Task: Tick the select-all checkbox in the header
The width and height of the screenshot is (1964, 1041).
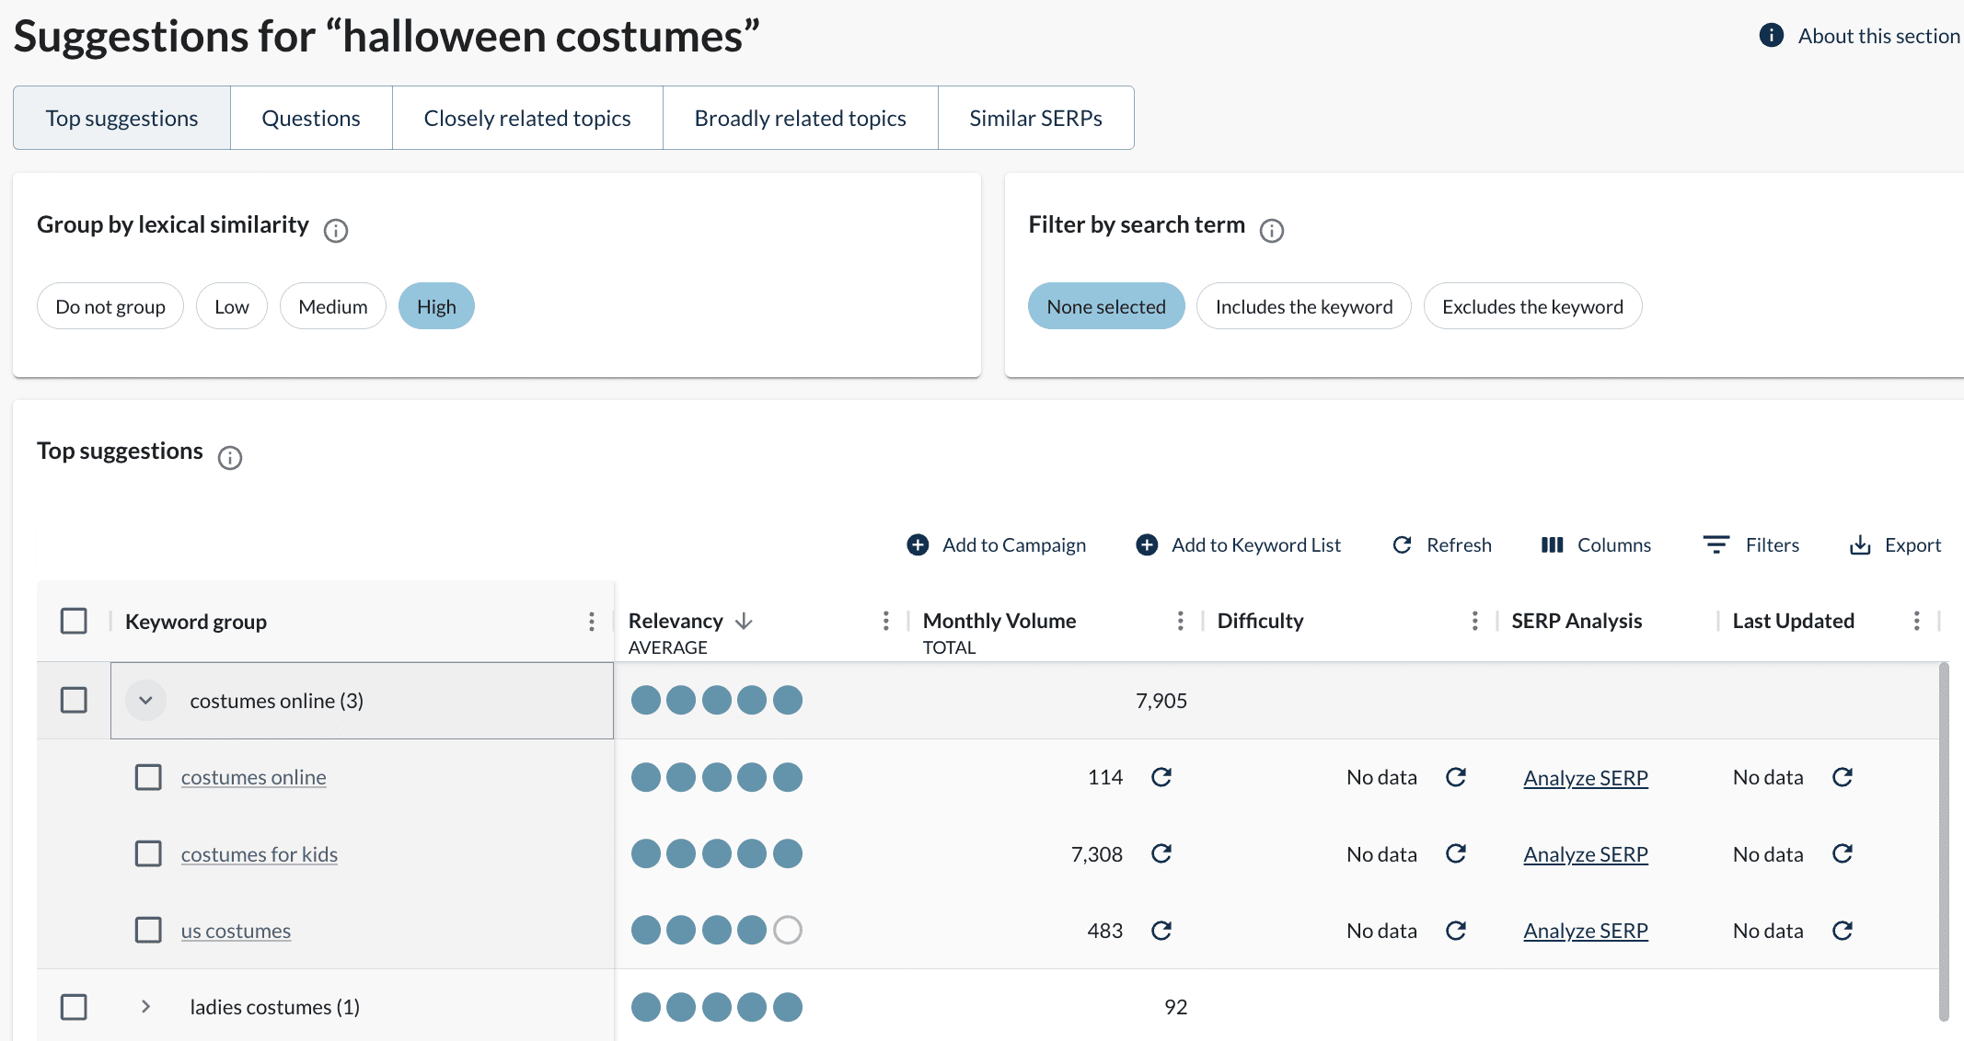Action: (74, 622)
